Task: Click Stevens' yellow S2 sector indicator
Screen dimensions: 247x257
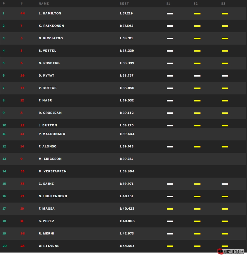Action: [x=197, y=246]
